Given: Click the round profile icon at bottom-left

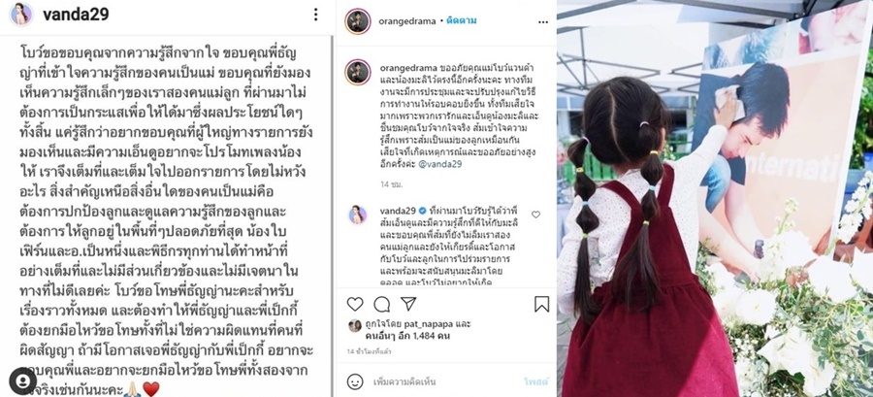Looking at the screenshot, I should coord(23,380).
